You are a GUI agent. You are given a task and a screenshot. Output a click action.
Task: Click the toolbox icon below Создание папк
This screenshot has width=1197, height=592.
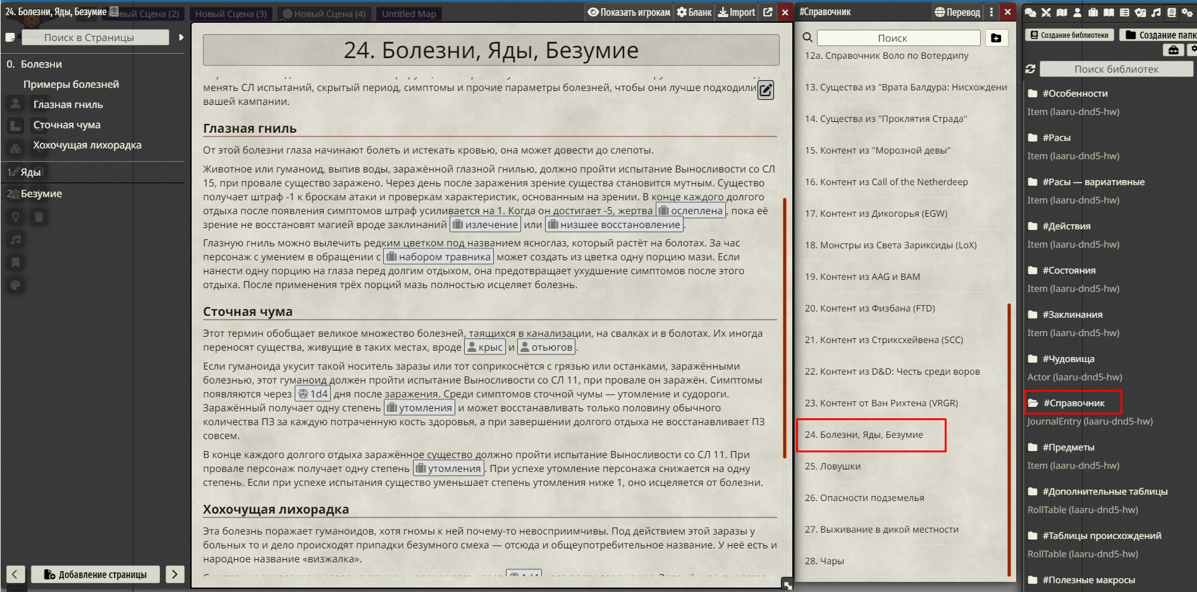1174,50
